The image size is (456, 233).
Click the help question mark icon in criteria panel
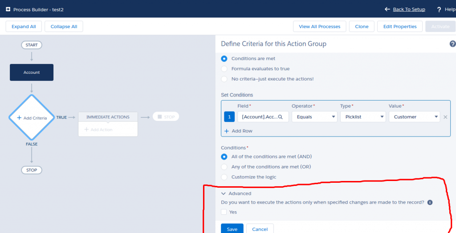452,44
